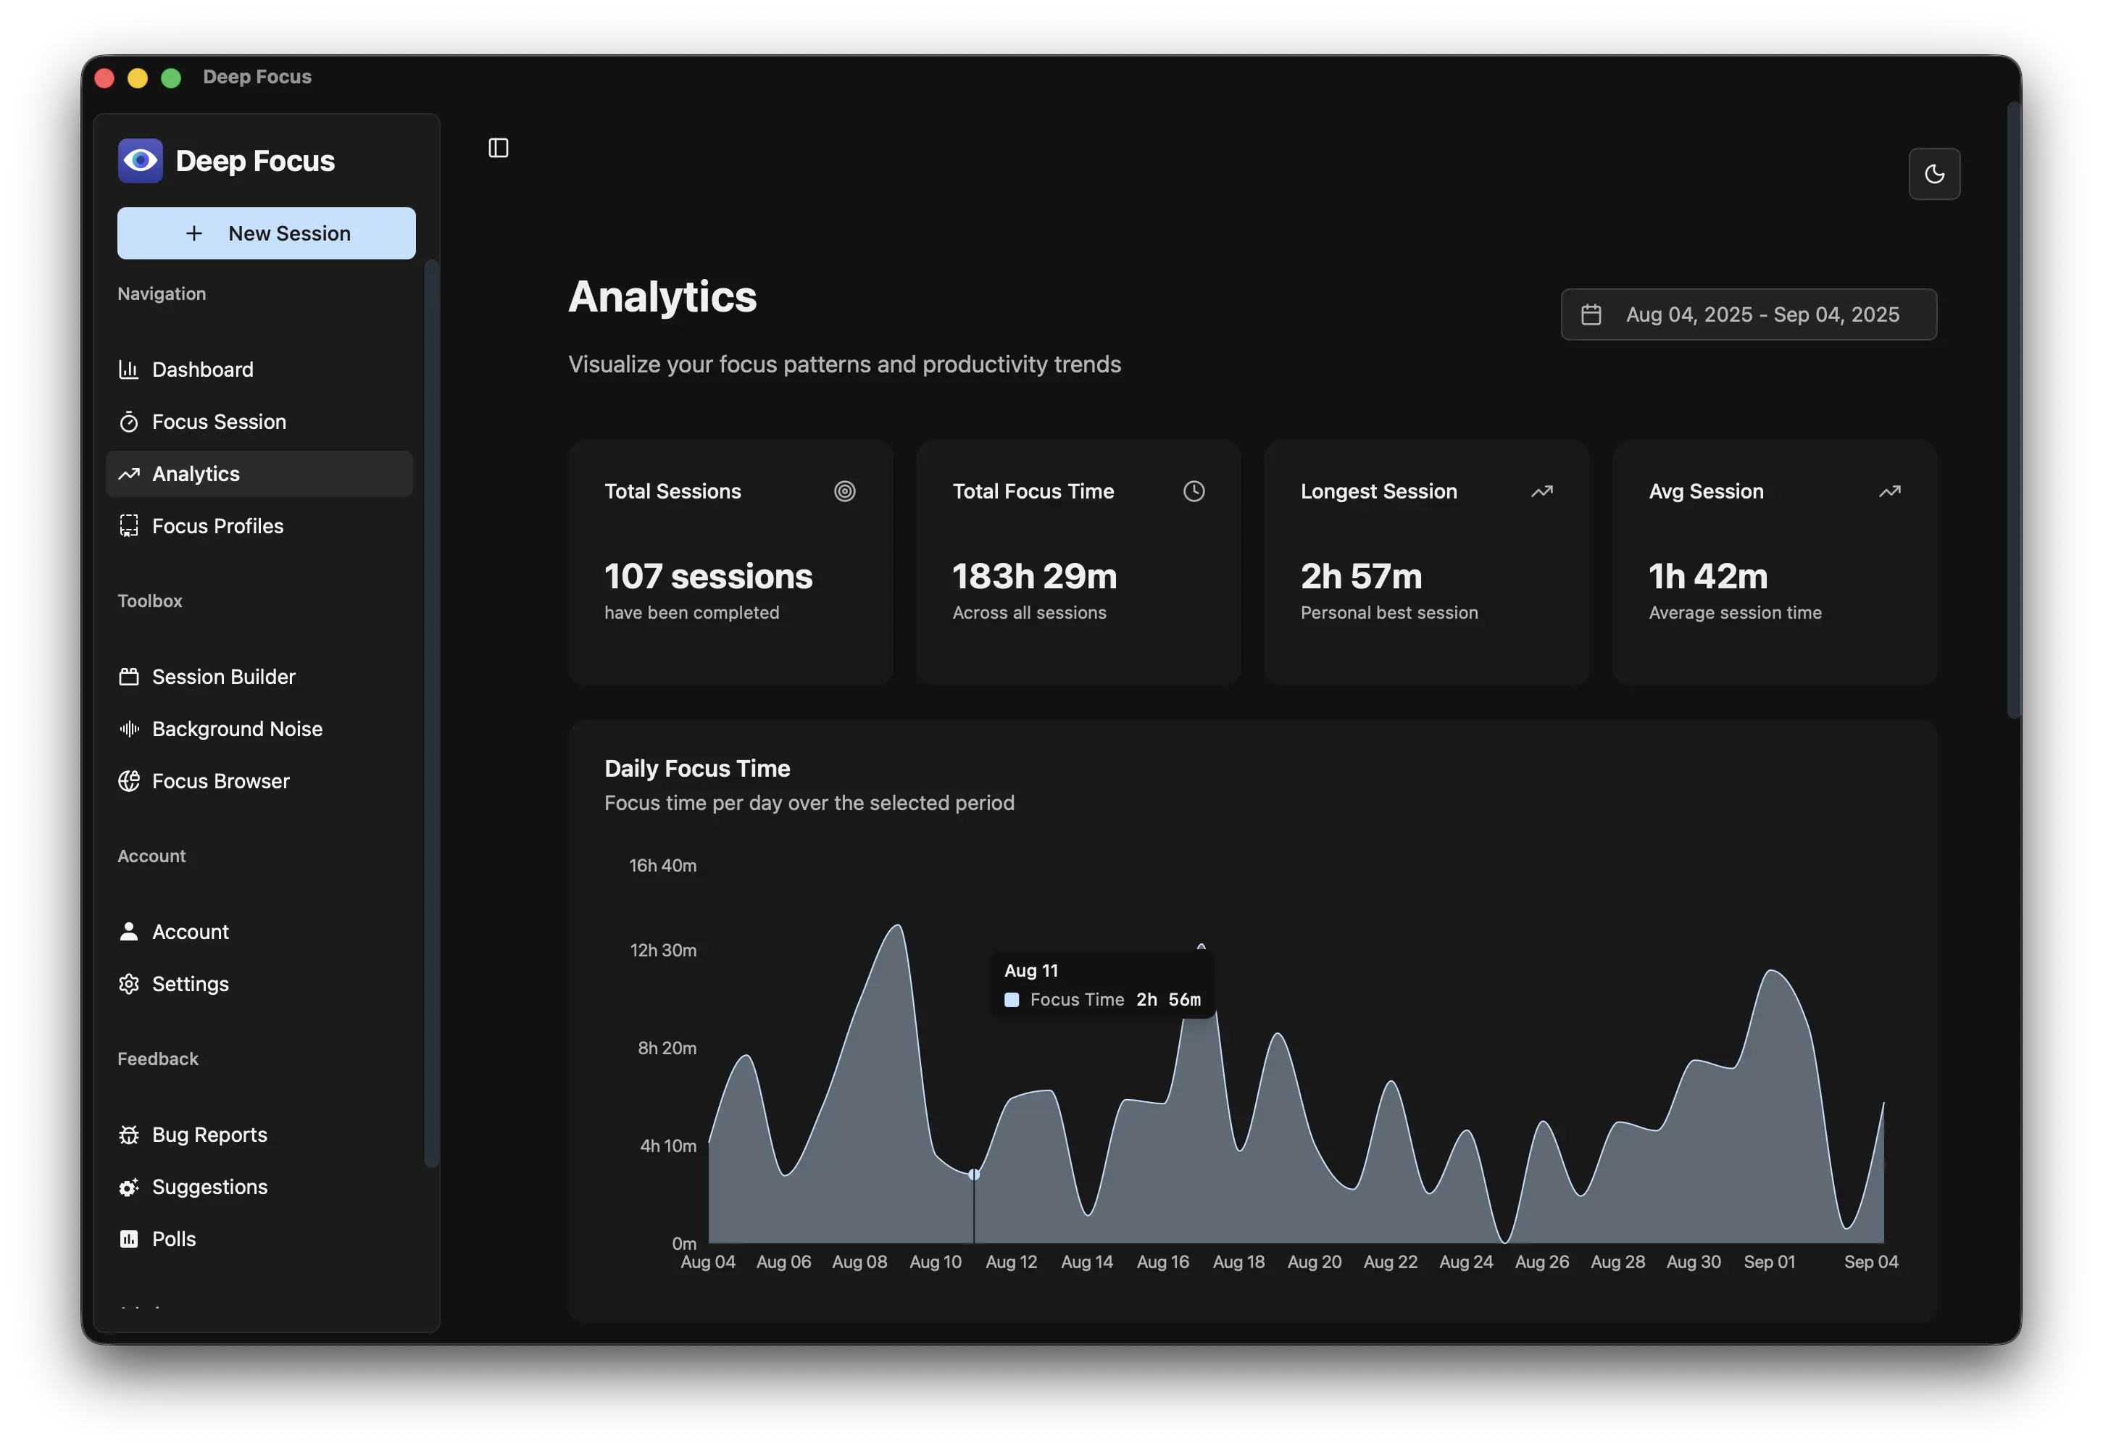Go to Dashboard page
Viewport: 2103px width, 1452px height.
[x=259, y=370]
